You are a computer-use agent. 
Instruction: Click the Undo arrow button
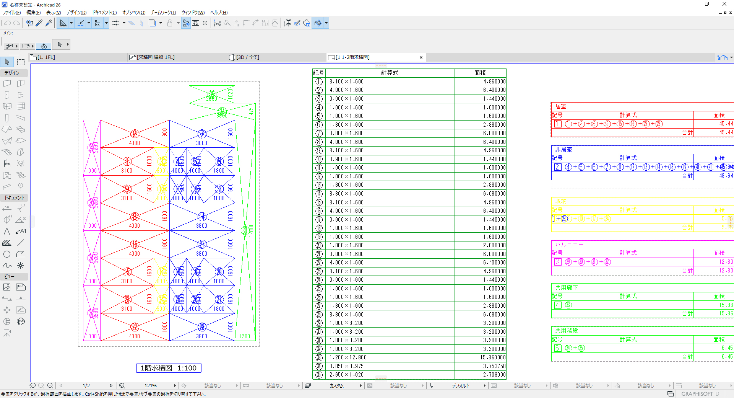(7, 23)
